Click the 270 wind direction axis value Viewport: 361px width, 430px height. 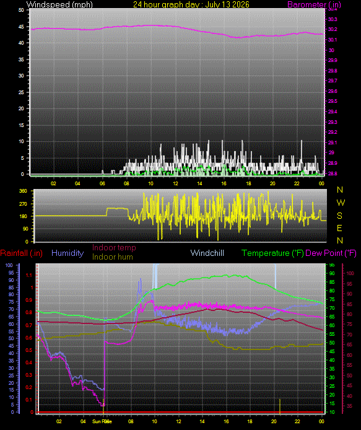24,204
